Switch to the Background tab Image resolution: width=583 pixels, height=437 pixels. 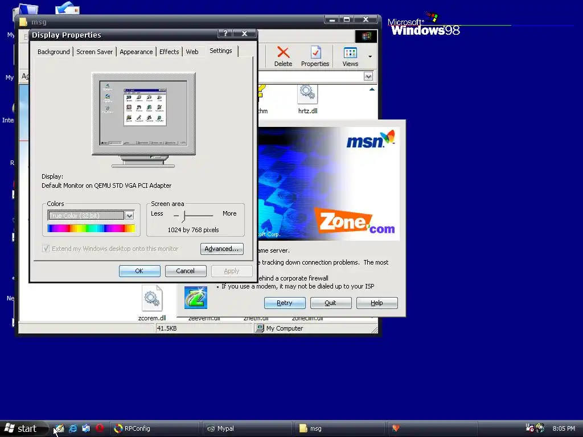[54, 52]
